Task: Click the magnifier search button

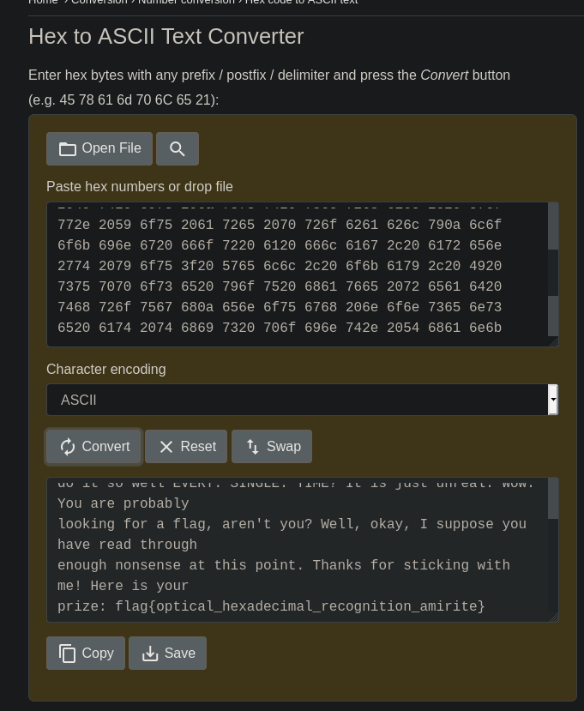Action: (178, 148)
